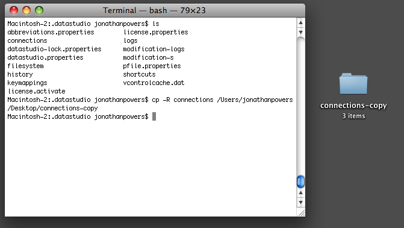Click the resize grip at Terminal window corner
The height and width of the screenshot is (228, 404).
[x=301, y=212]
